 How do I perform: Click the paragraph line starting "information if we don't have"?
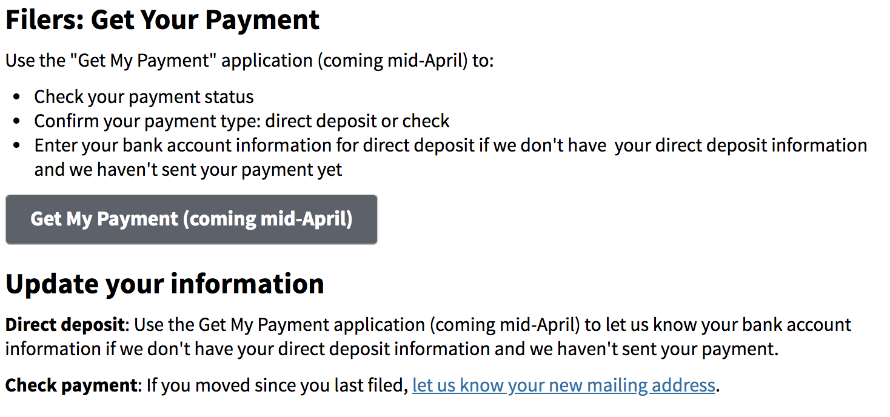392,349
